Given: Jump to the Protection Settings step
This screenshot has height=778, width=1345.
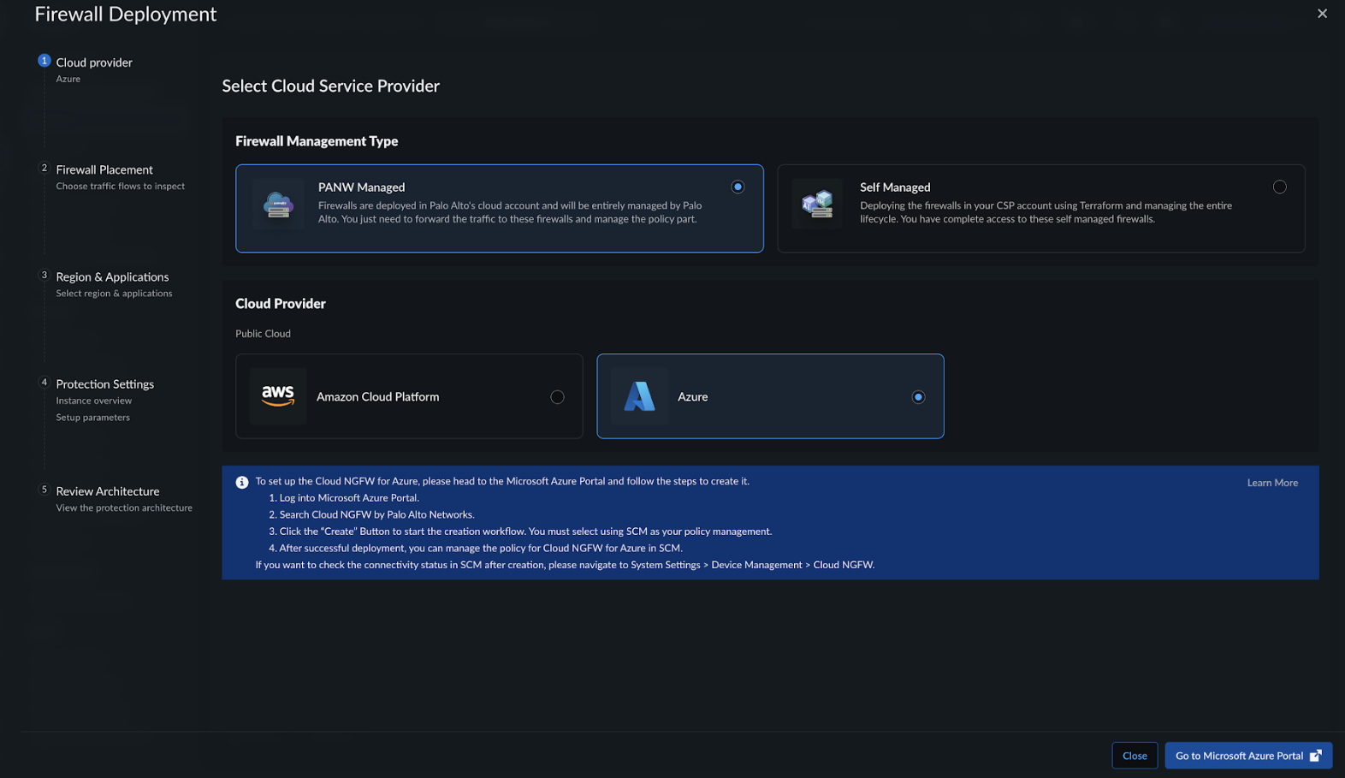Looking at the screenshot, I should [104, 384].
